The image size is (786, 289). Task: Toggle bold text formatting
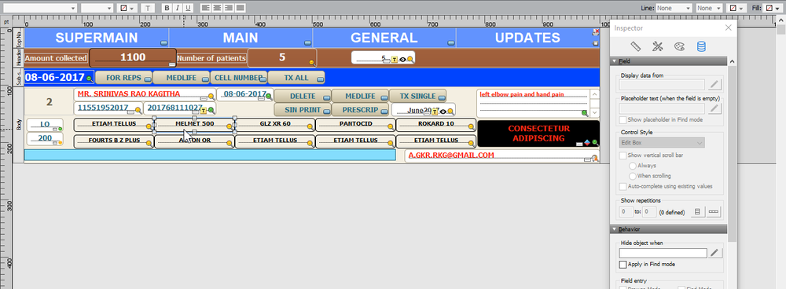pos(167,8)
